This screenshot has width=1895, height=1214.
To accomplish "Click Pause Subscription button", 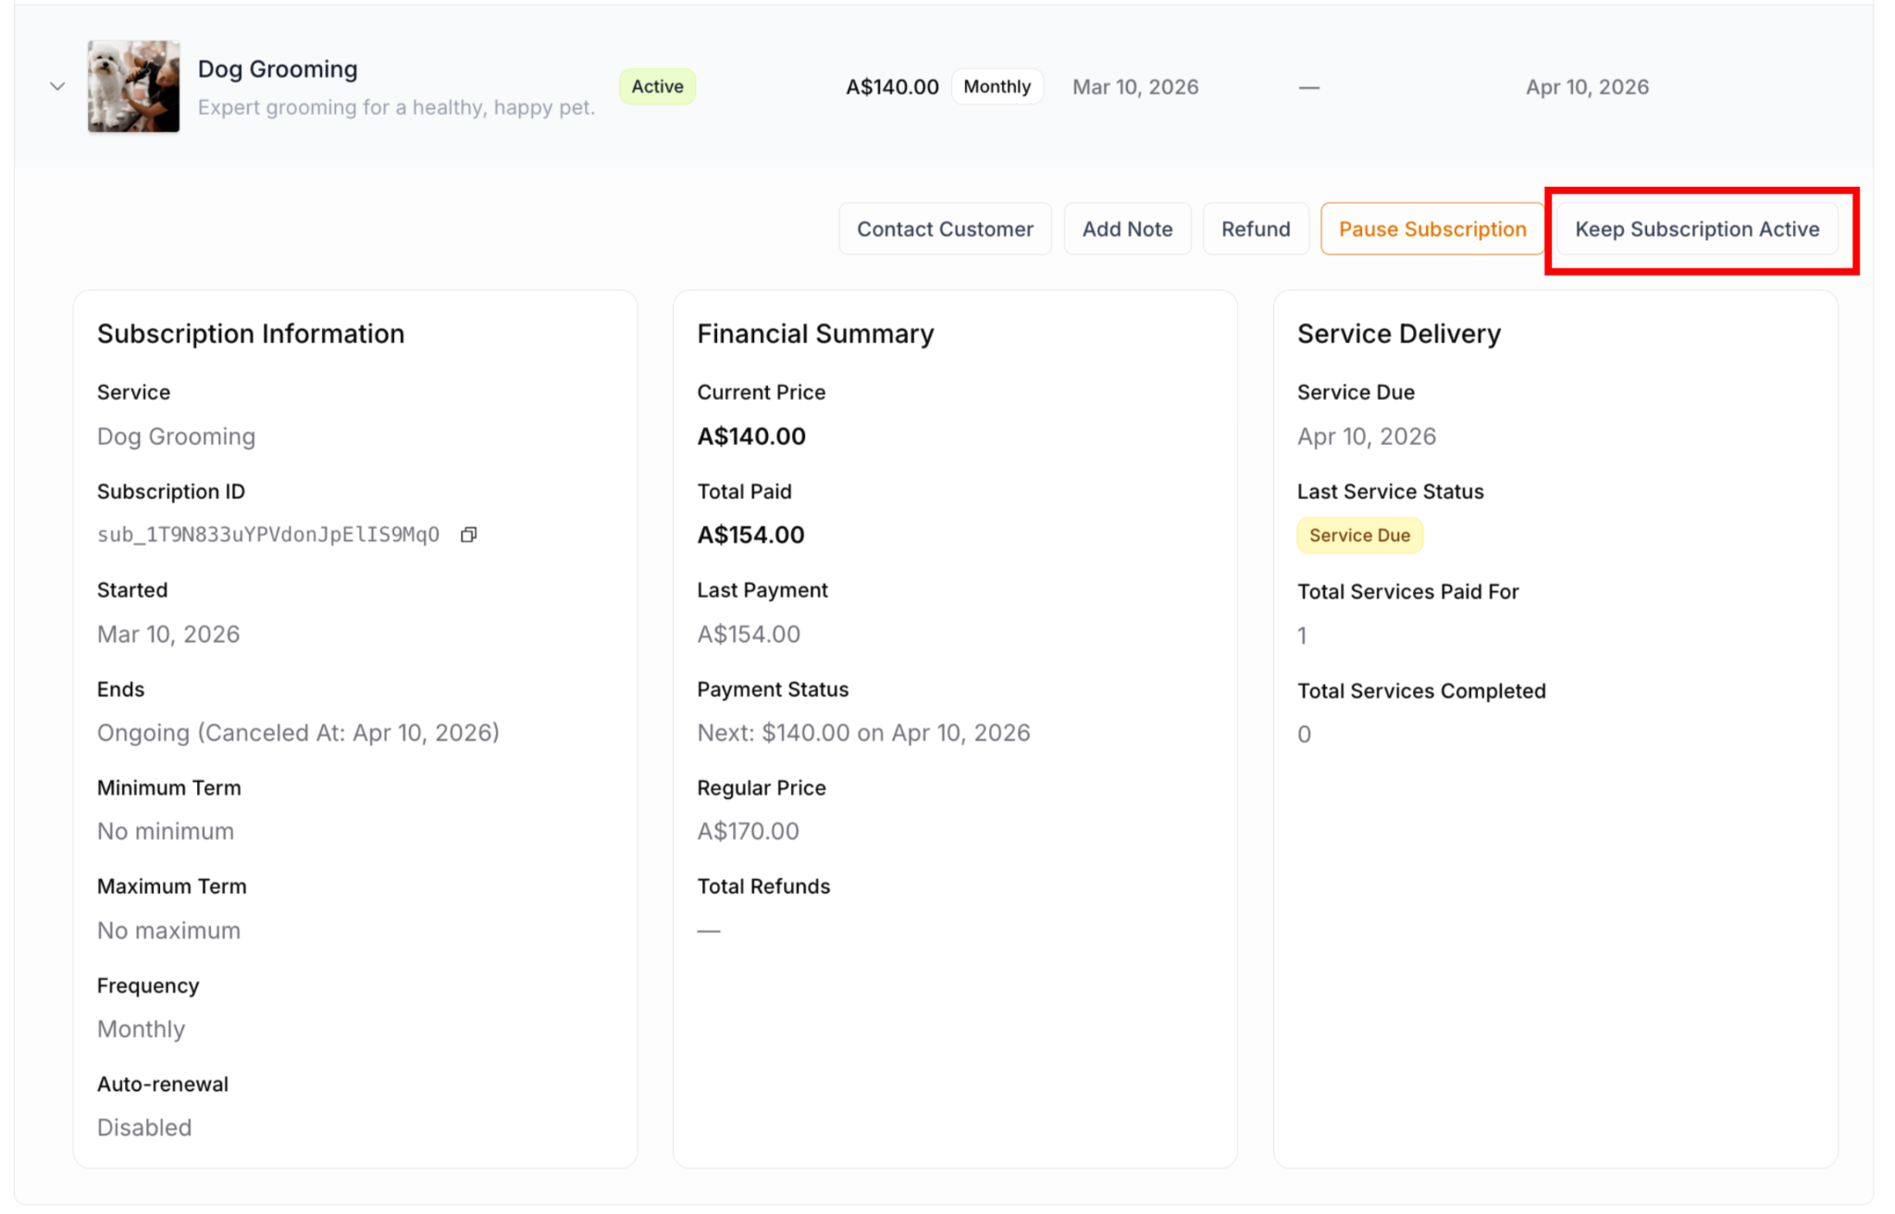I will (x=1431, y=229).
